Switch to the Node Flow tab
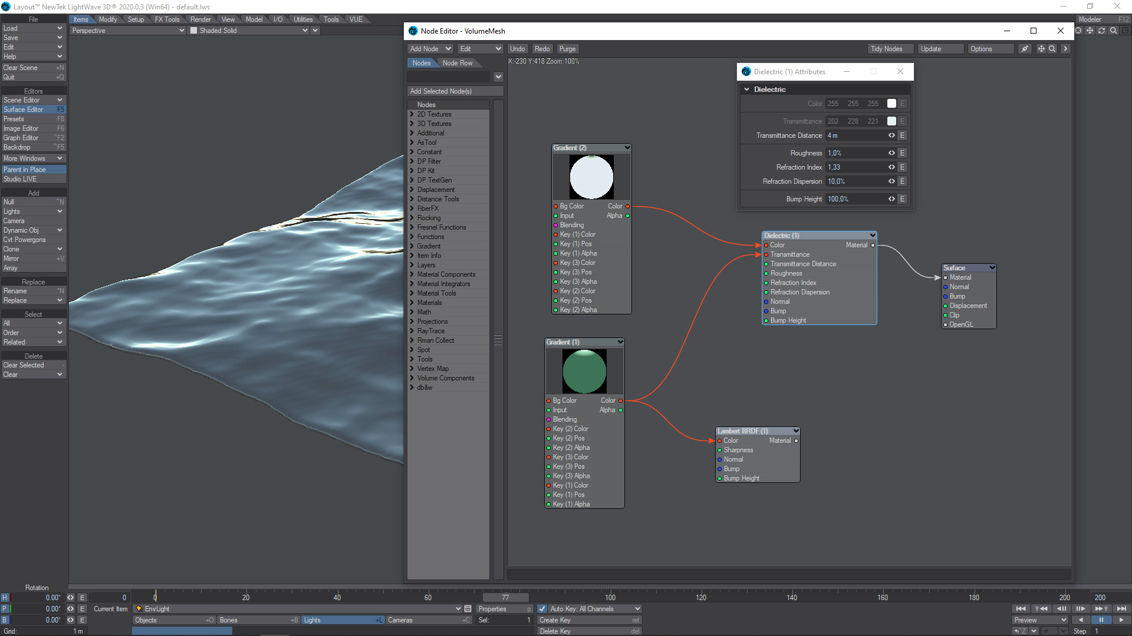Viewport: 1132px width, 636px height. click(x=458, y=63)
